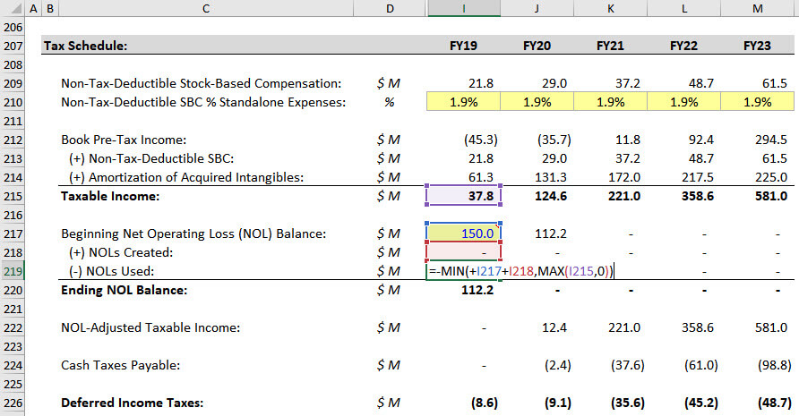This screenshot has height=416, width=799.
Task: Click the FY23 column label
Action: coord(757,46)
